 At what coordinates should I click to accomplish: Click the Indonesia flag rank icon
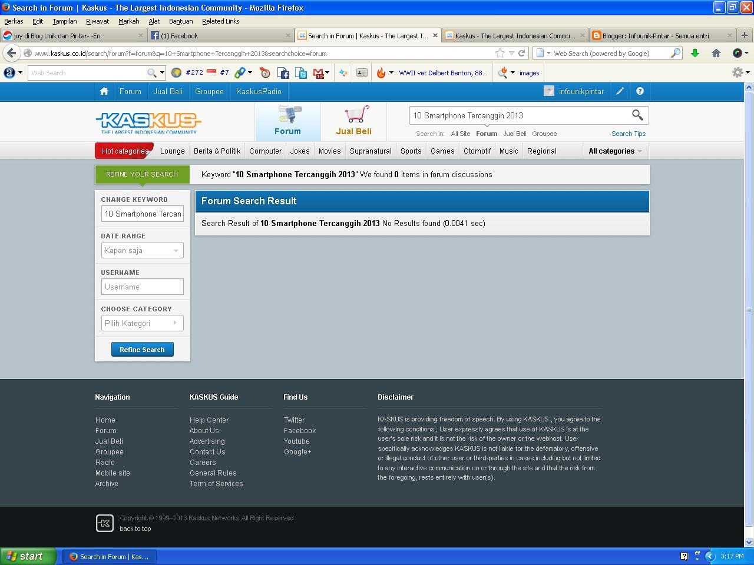point(211,73)
